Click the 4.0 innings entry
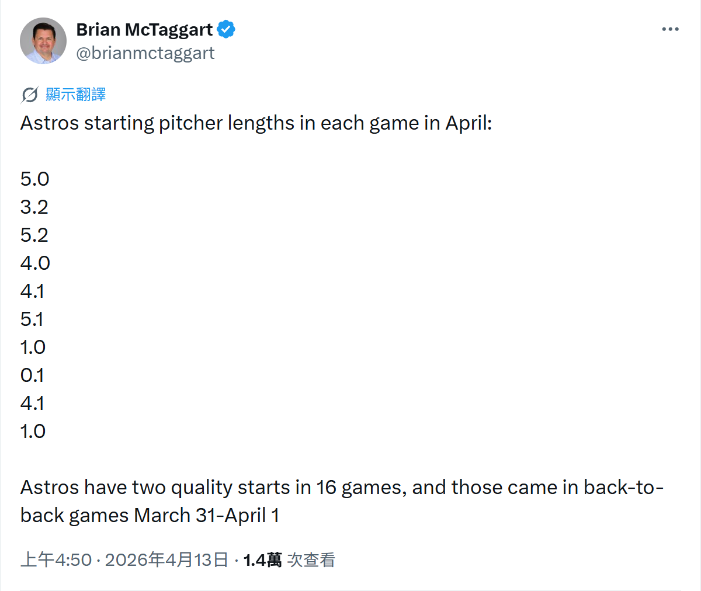The width and height of the screenshot is (701, 591). tap(35, 263)
